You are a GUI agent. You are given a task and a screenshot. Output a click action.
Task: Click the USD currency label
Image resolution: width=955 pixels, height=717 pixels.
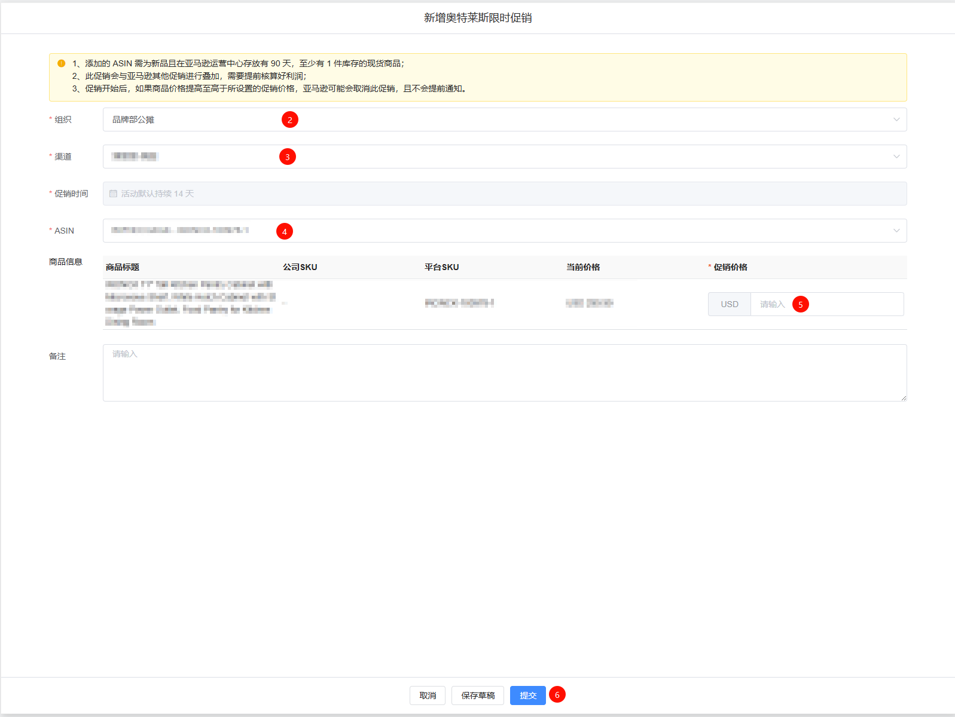(x=729, y=304)
